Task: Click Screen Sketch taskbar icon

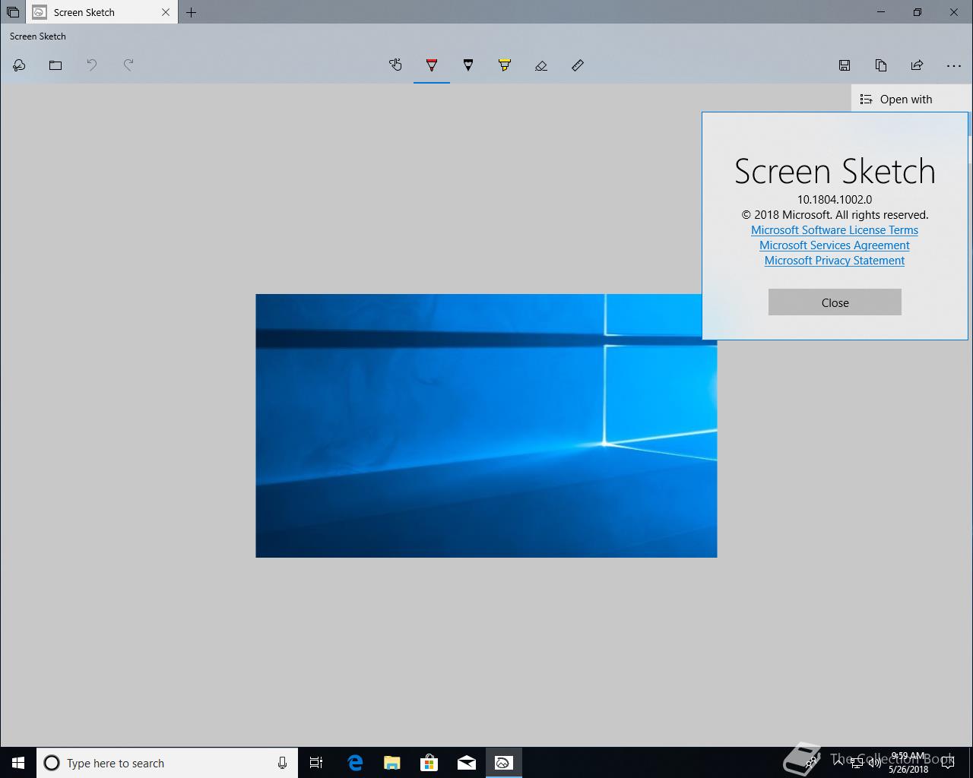Action: [x=503, y=763]
